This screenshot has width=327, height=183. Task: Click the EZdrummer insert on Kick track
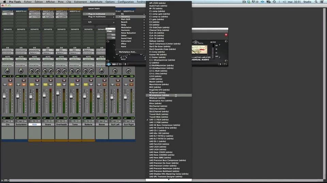pos(35,14)
